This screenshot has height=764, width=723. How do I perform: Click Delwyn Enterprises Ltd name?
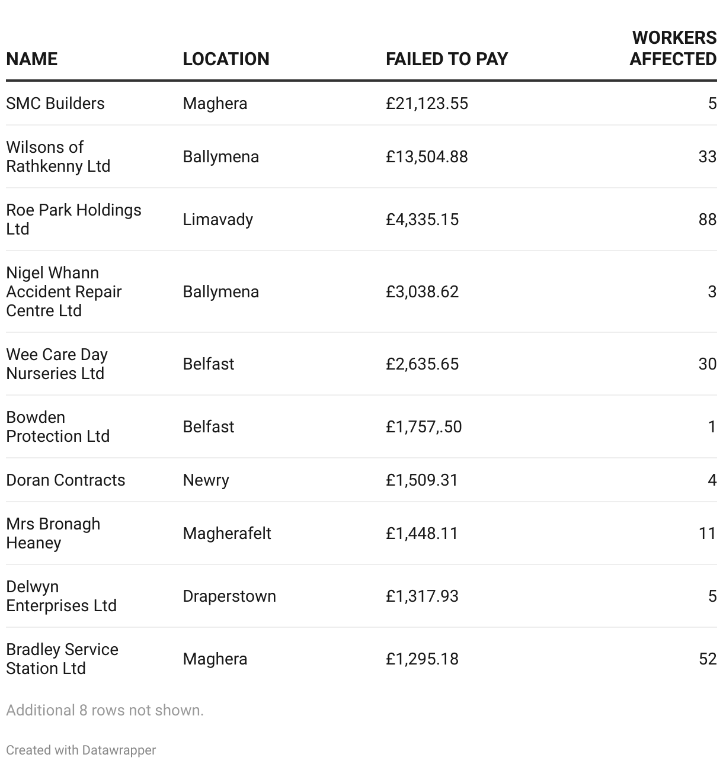[61, 596]
